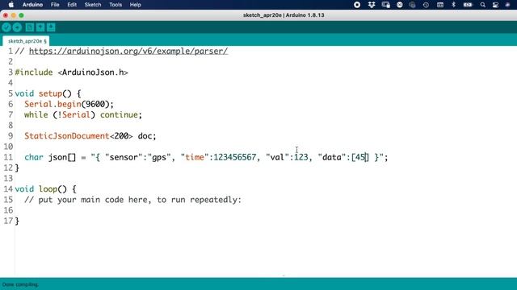
Task: Open the Arduino application menu
Action: pyautogui.click(x=32, y=5)
